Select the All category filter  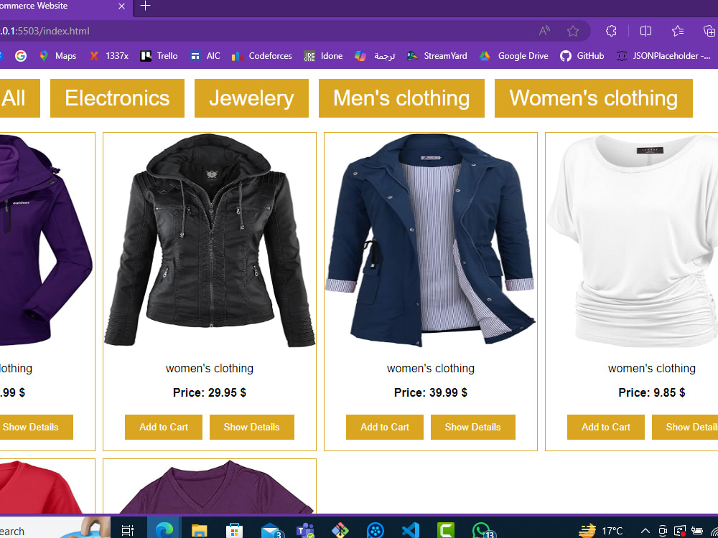coord(19,98)
